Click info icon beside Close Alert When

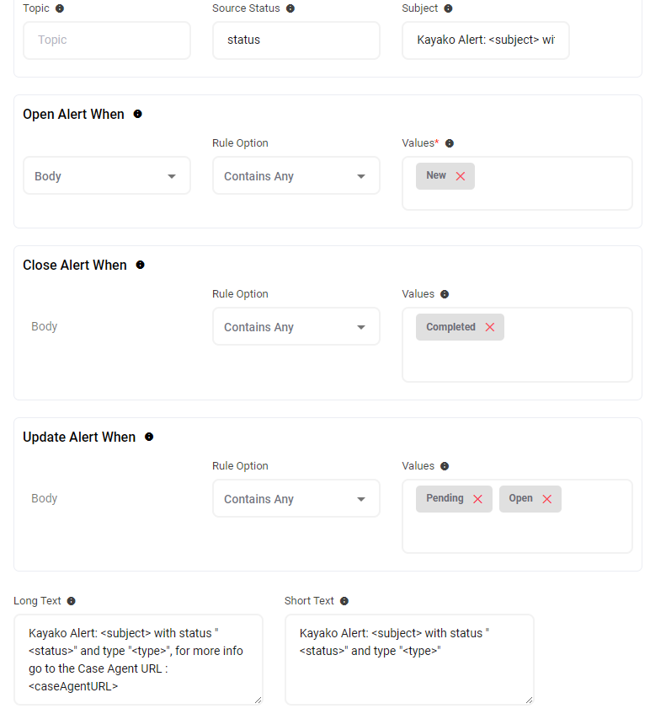[141, 265]
